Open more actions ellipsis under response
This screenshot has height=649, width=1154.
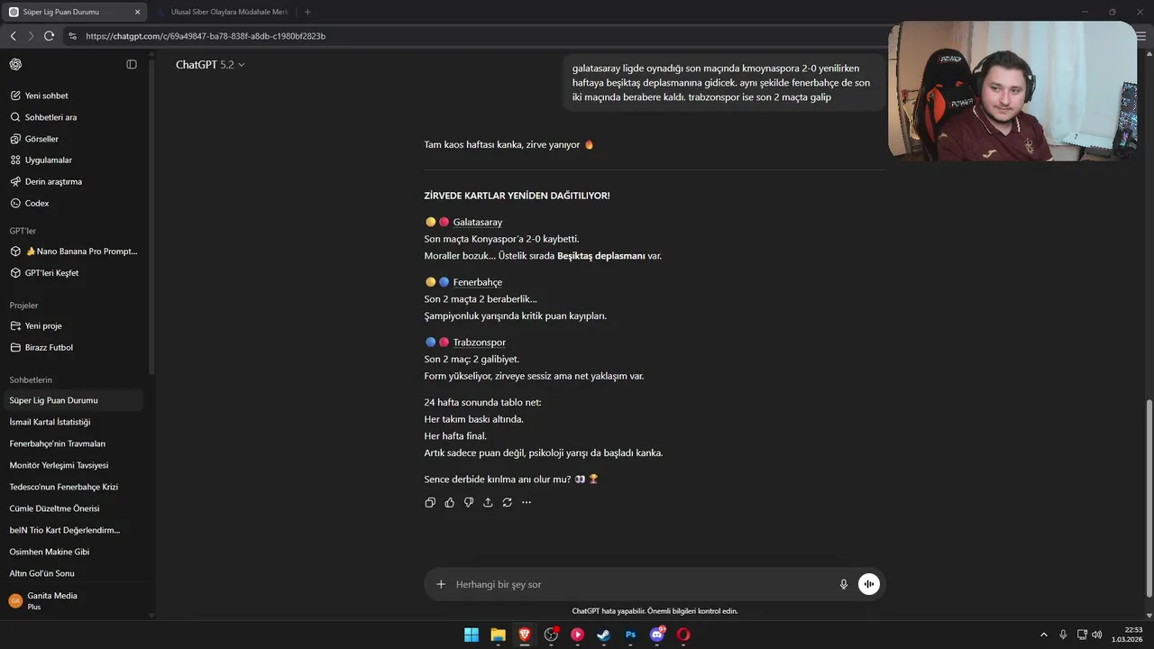pos(527,502)
